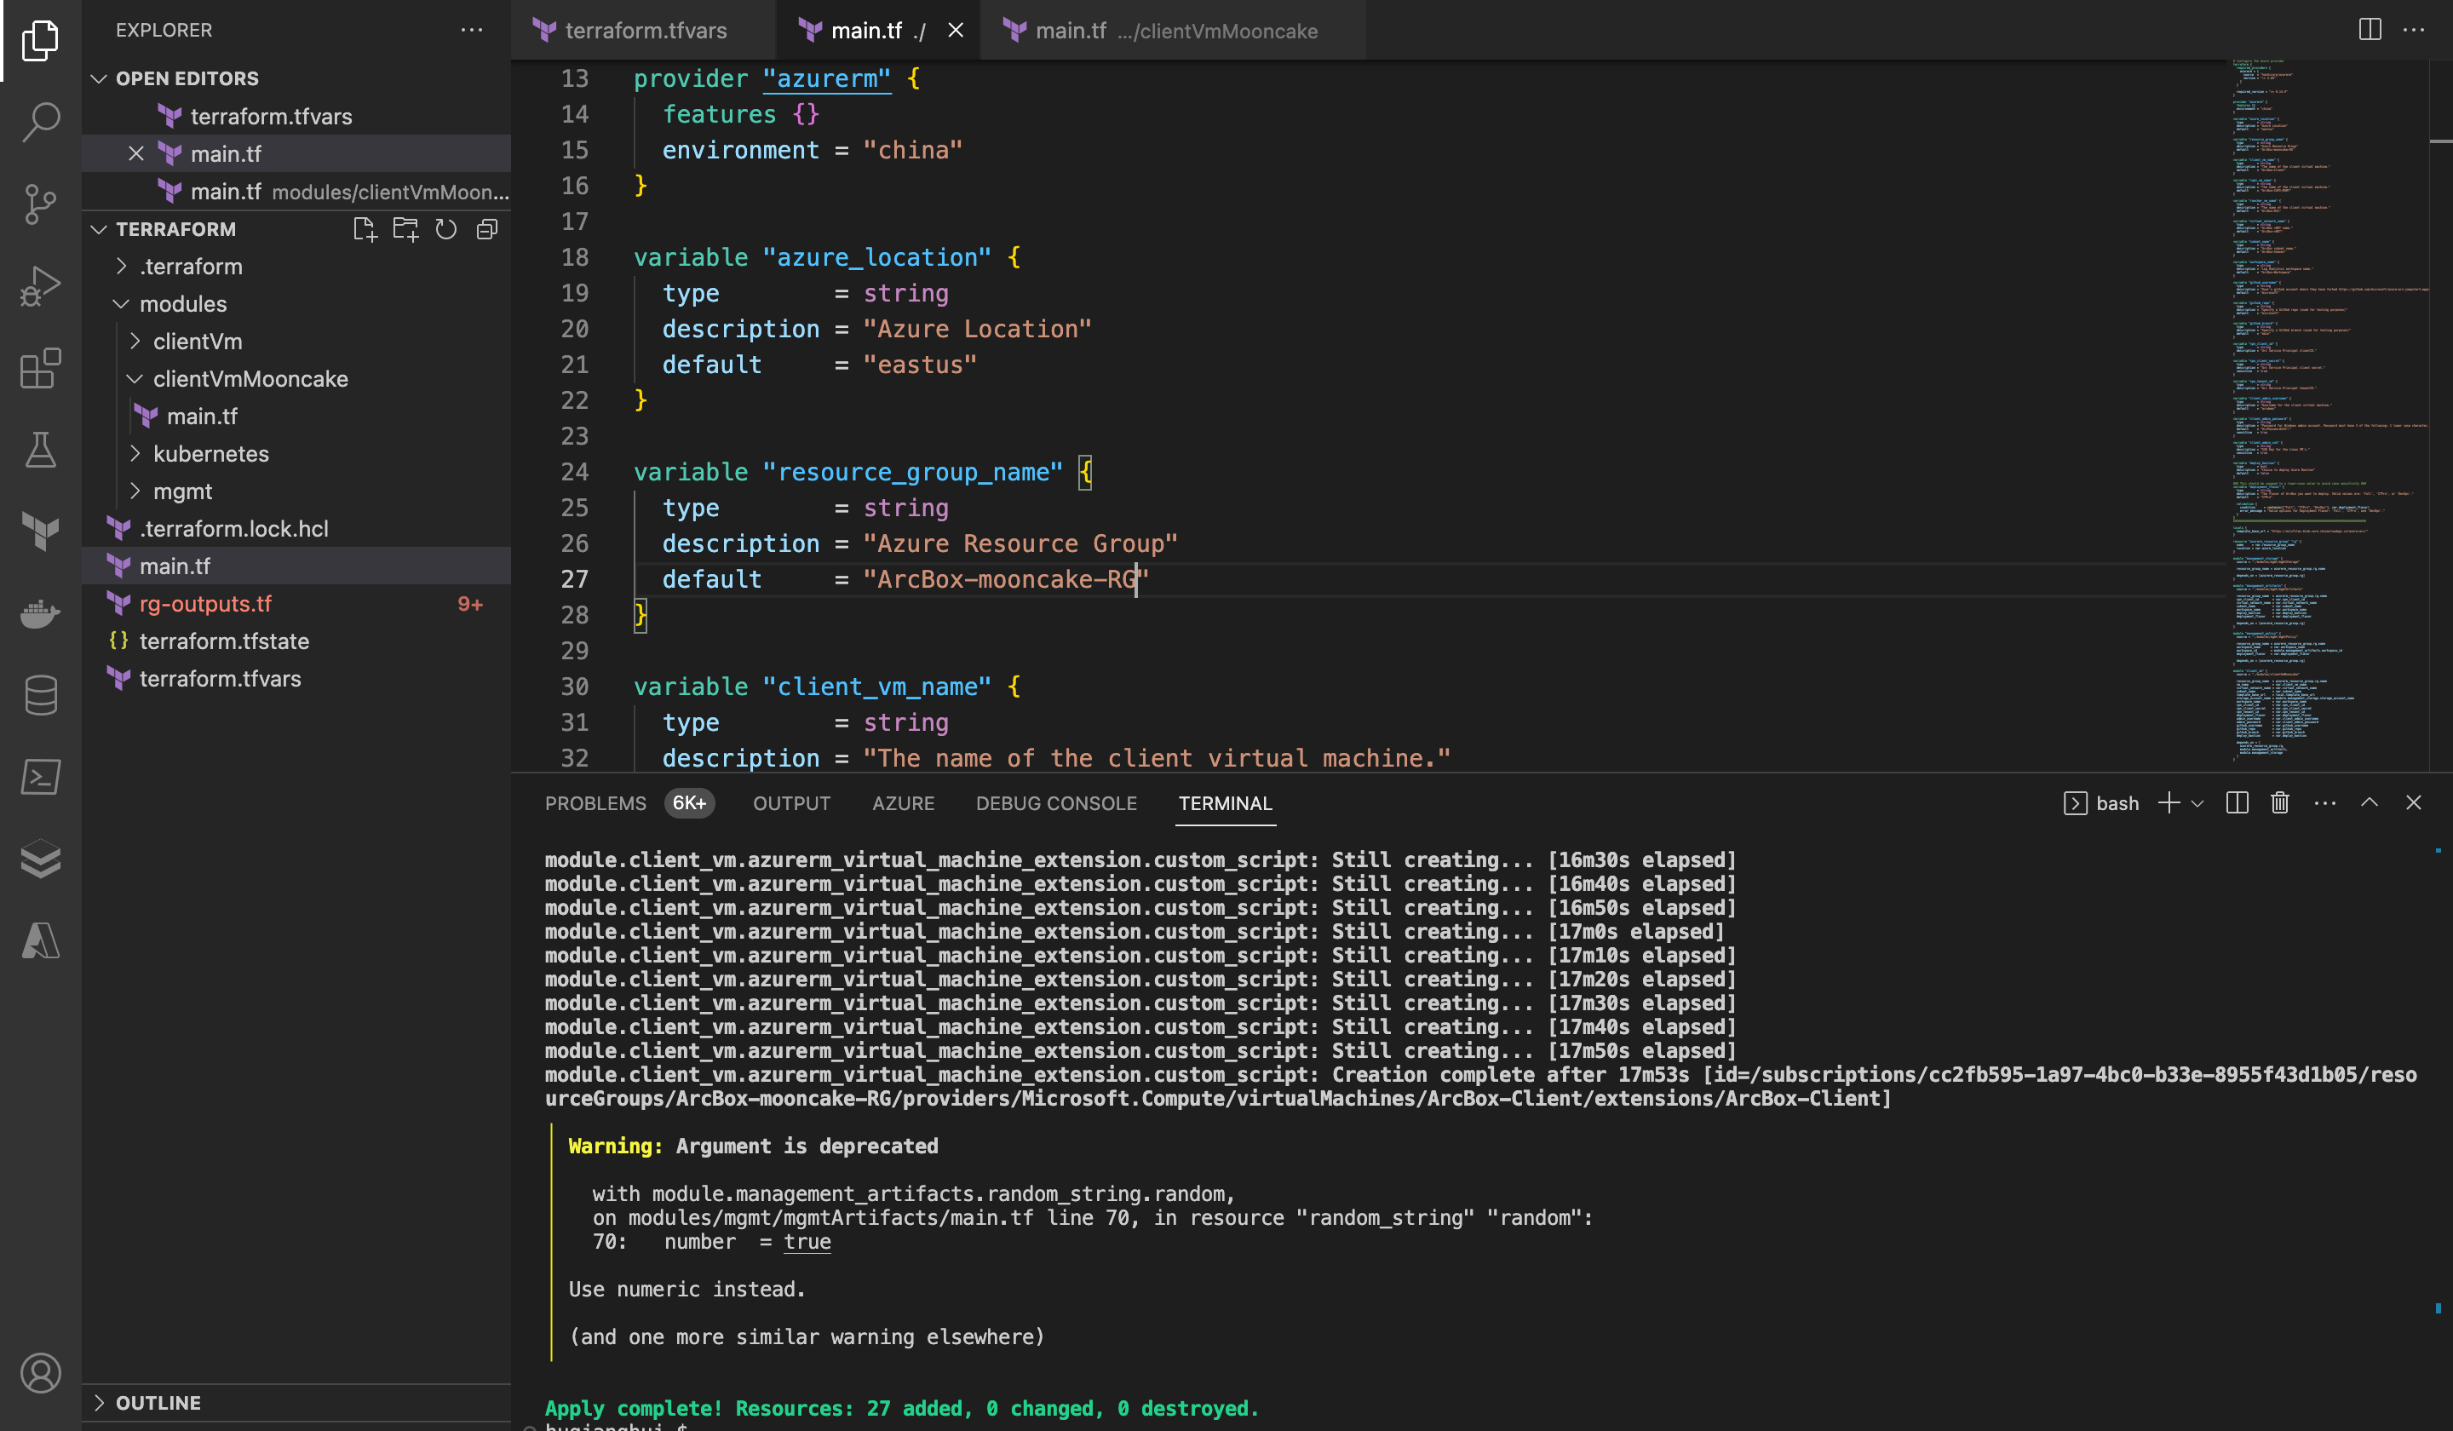Image resolution: width=2453 pixels, height=1431 pixels.
Task: Select the HashiCorp Terraform sidebar icon
Action: click(41, 532)
